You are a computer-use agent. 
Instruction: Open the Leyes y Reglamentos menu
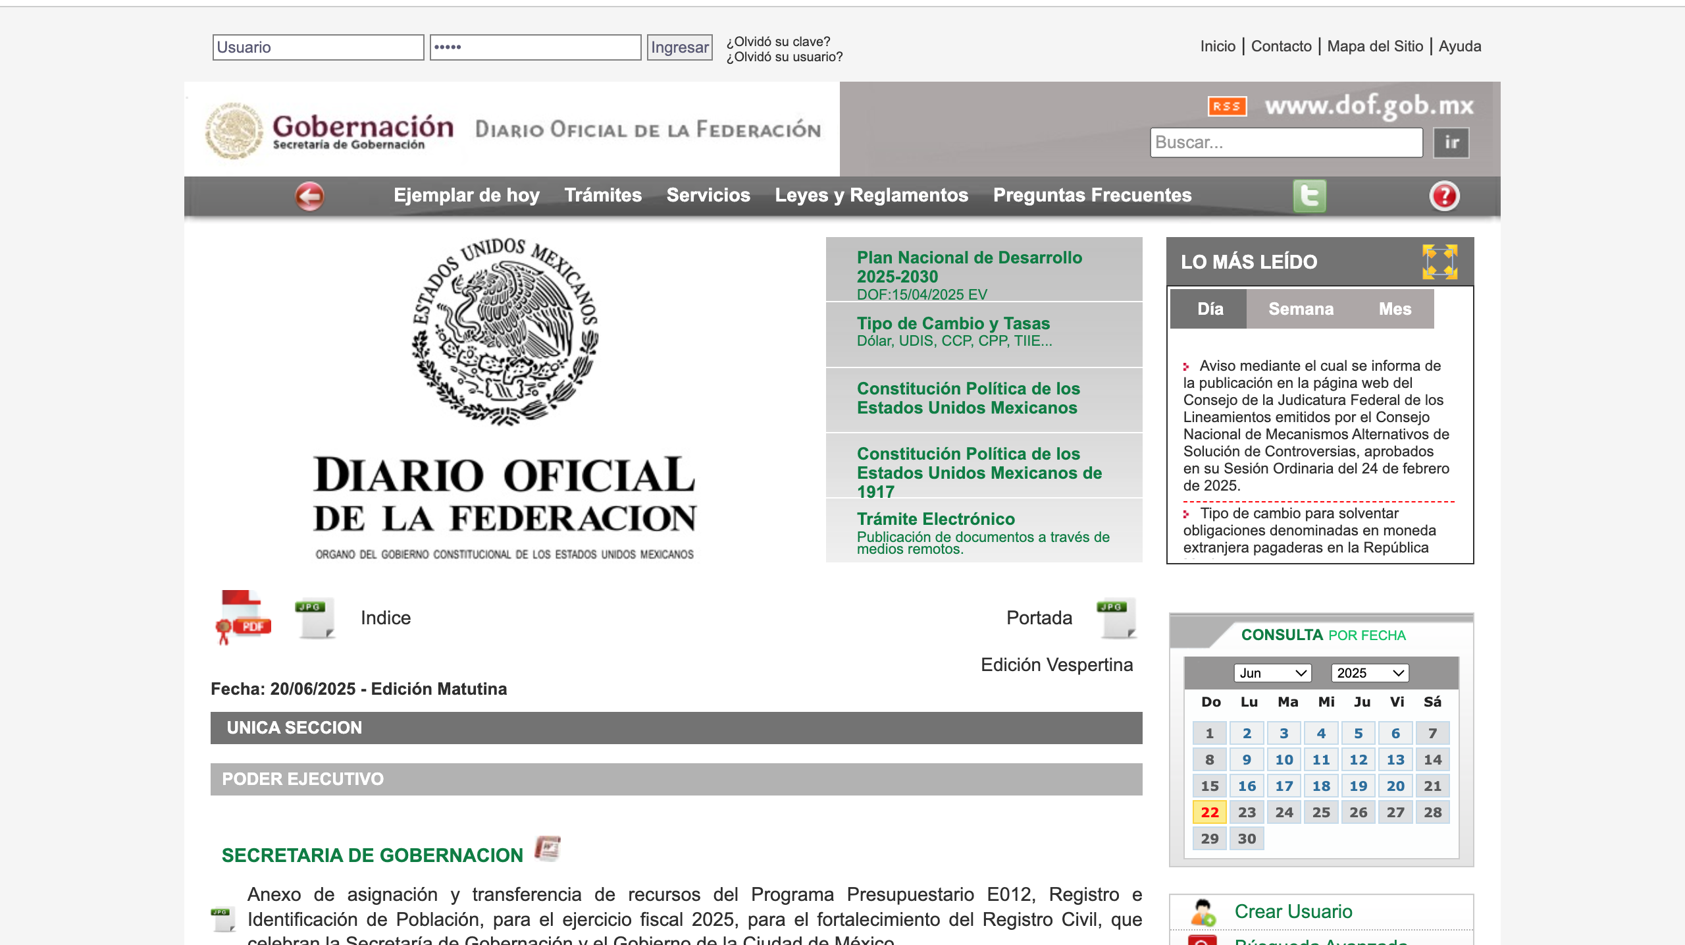click(871, 195)
